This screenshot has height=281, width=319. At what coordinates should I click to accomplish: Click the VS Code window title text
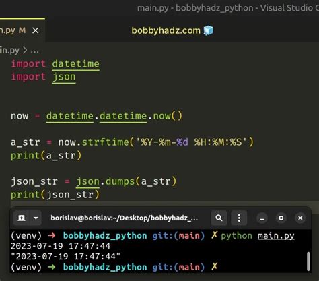(x=228, y=8)
